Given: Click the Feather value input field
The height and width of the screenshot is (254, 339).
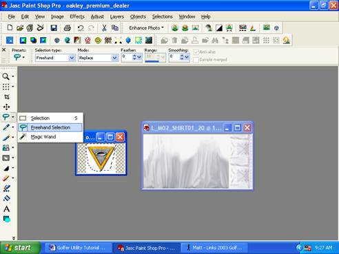Looking at the screenshot, I should point(127,57).
